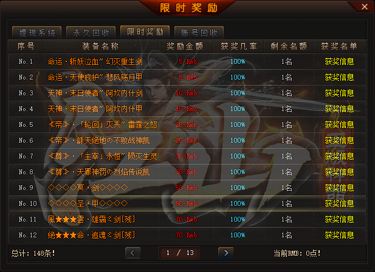Open 获奖信息 for No.1 row
This screenshot has height=272, width=375.
pos(339,61)
